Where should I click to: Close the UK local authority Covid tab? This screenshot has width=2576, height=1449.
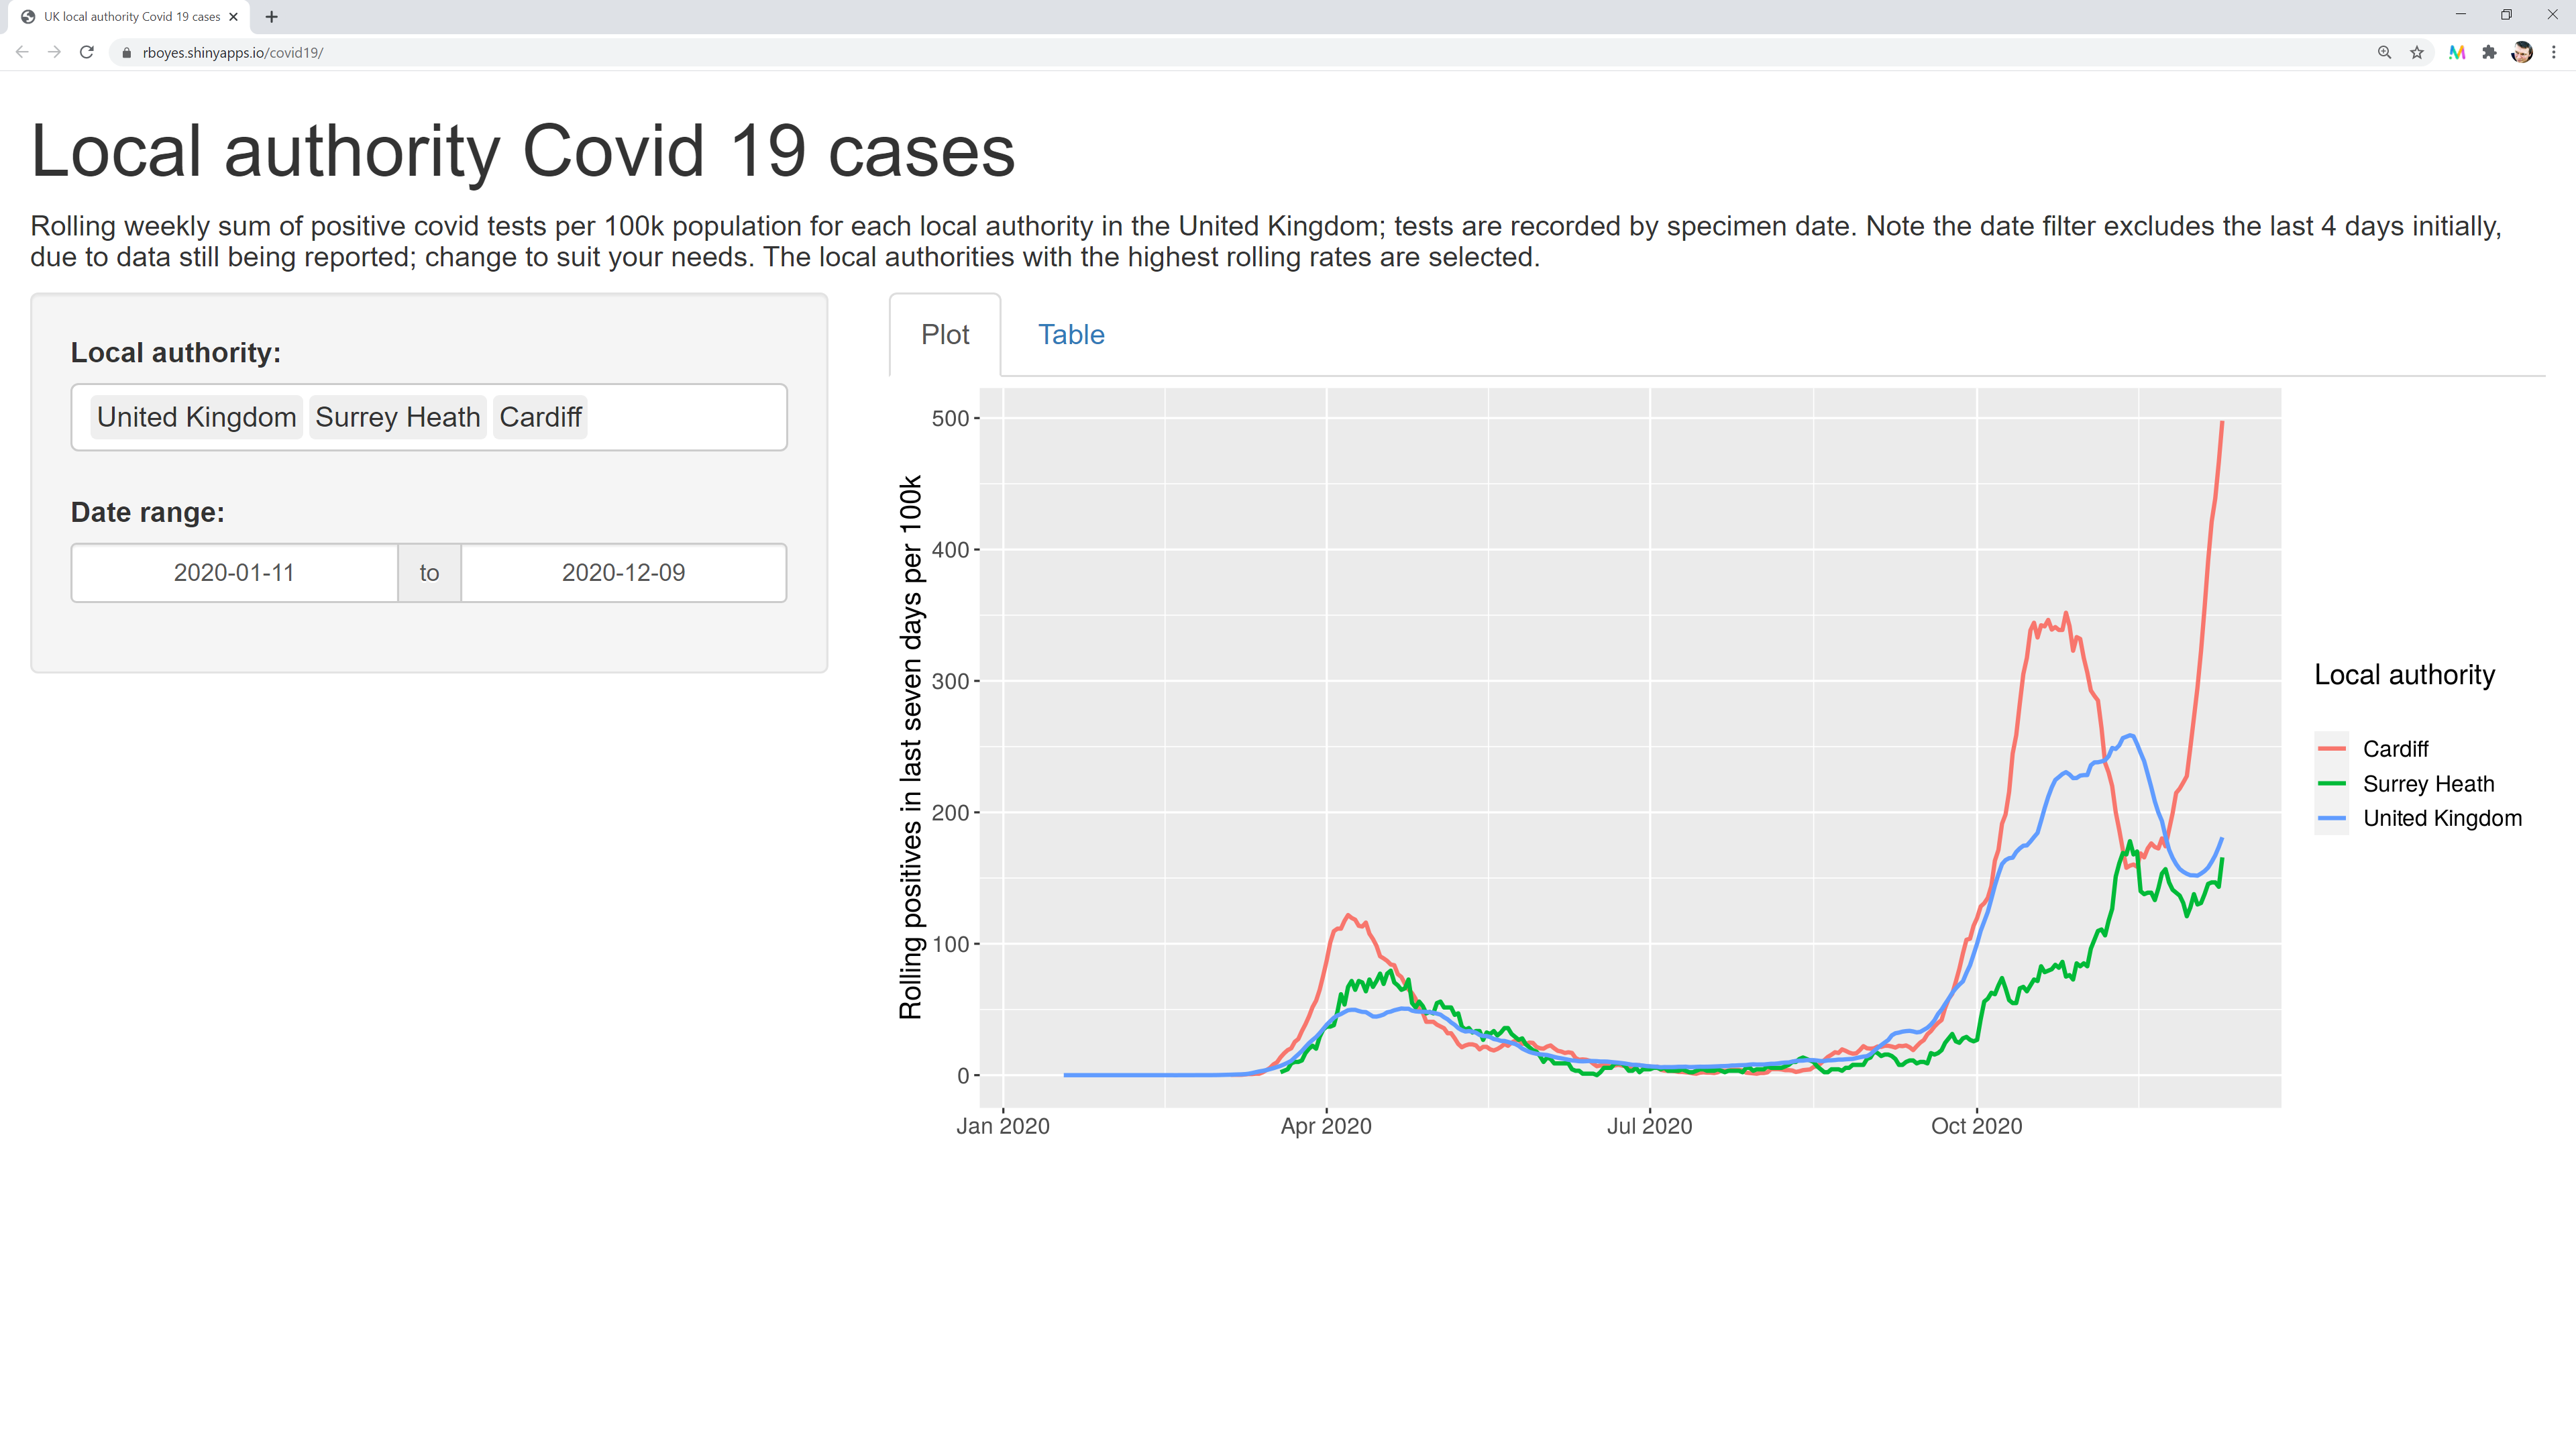tap(233, 17)
